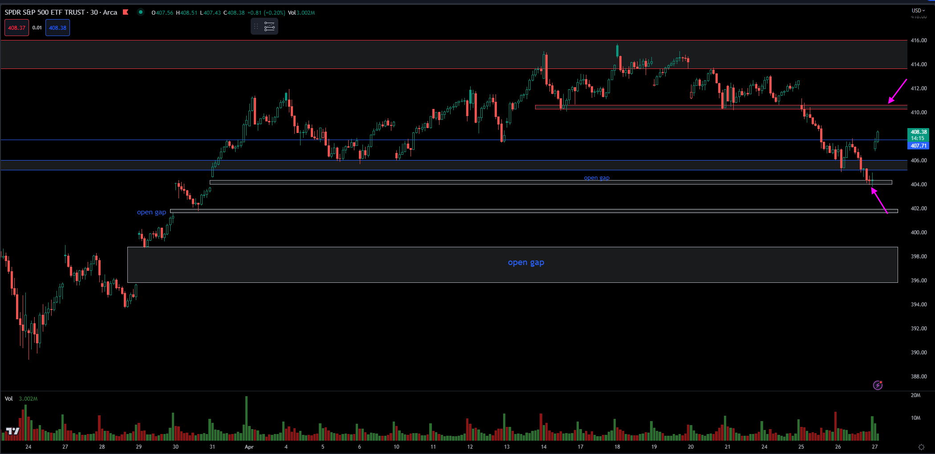Click the green market status dot
Image resolution: width=935 pixels, height=454 pixels.
point(141,12)
